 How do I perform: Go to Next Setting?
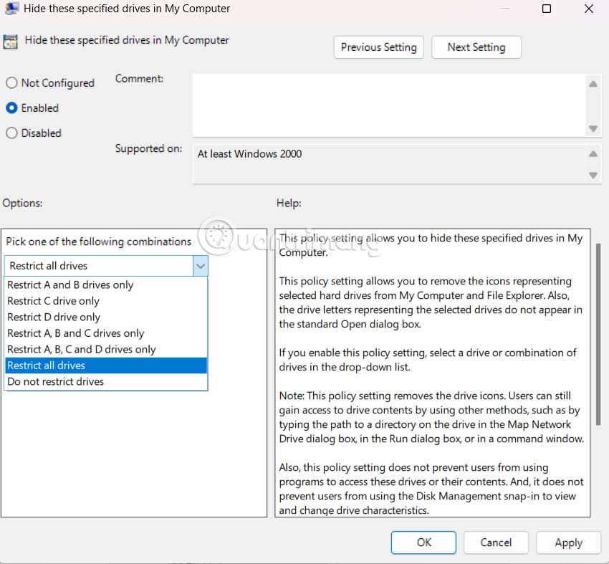(x=476, y=47)
